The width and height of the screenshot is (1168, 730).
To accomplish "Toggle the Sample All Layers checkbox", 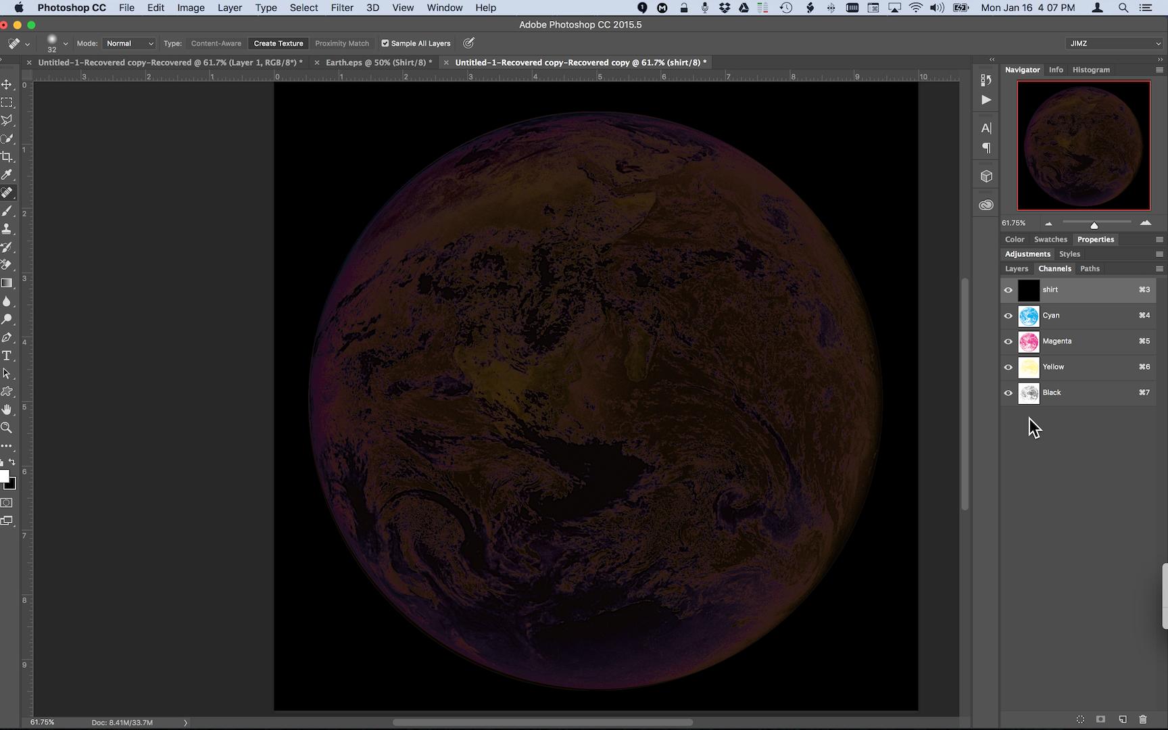I will pyautogui.click(x=385, y=43).
